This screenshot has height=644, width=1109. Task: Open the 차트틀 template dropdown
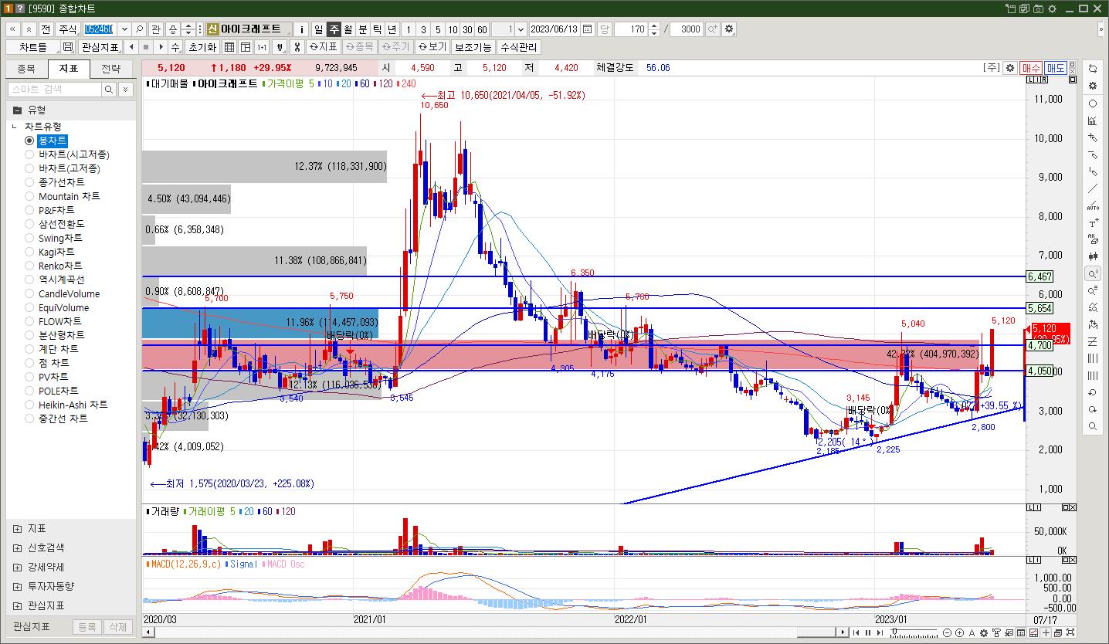pos(32,47)
